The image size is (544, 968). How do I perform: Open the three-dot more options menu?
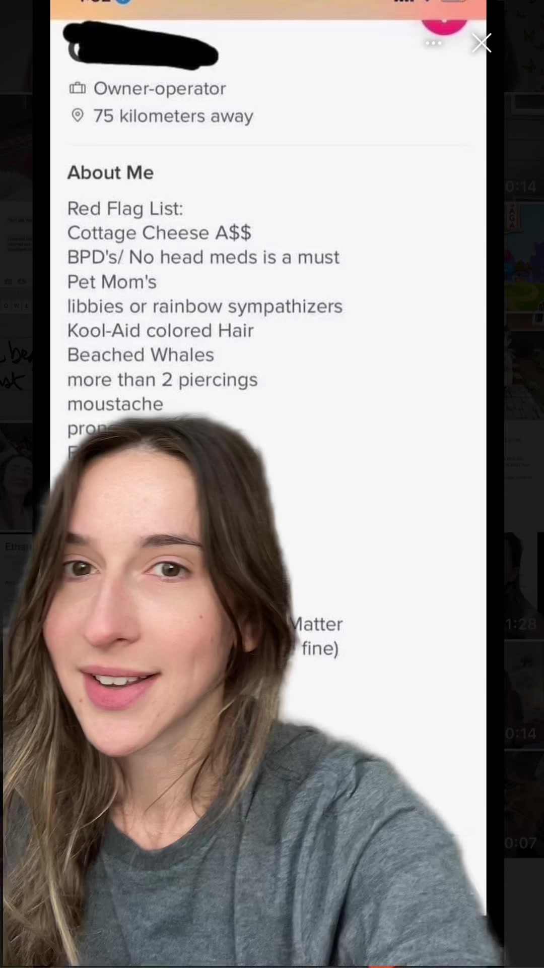(433, 43)
